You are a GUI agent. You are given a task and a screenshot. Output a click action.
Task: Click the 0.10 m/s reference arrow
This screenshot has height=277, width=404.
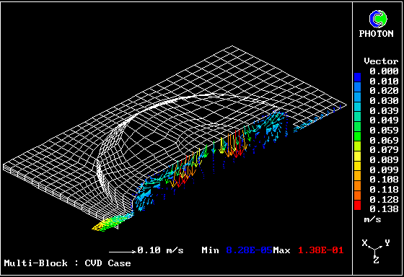click(123, 252)
